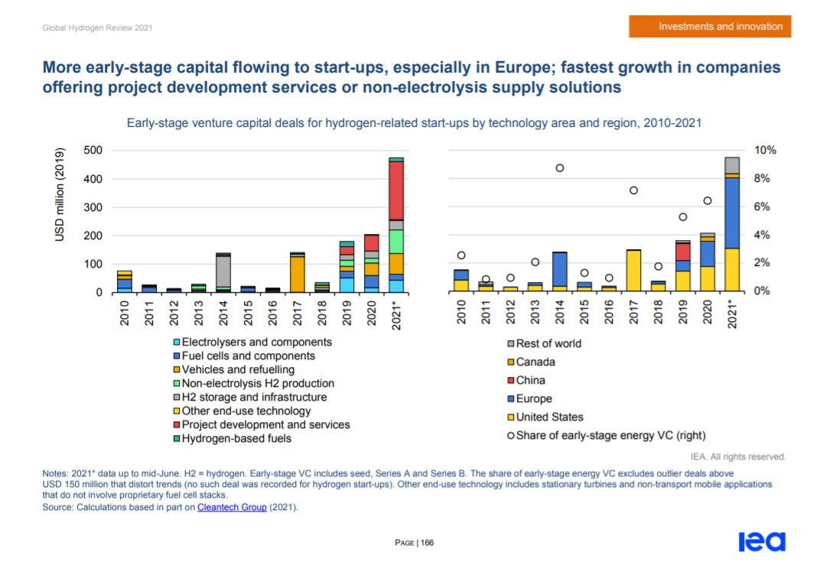Click the United States legend entry
The height and width of the screenshot is (565, 813).
549,417
